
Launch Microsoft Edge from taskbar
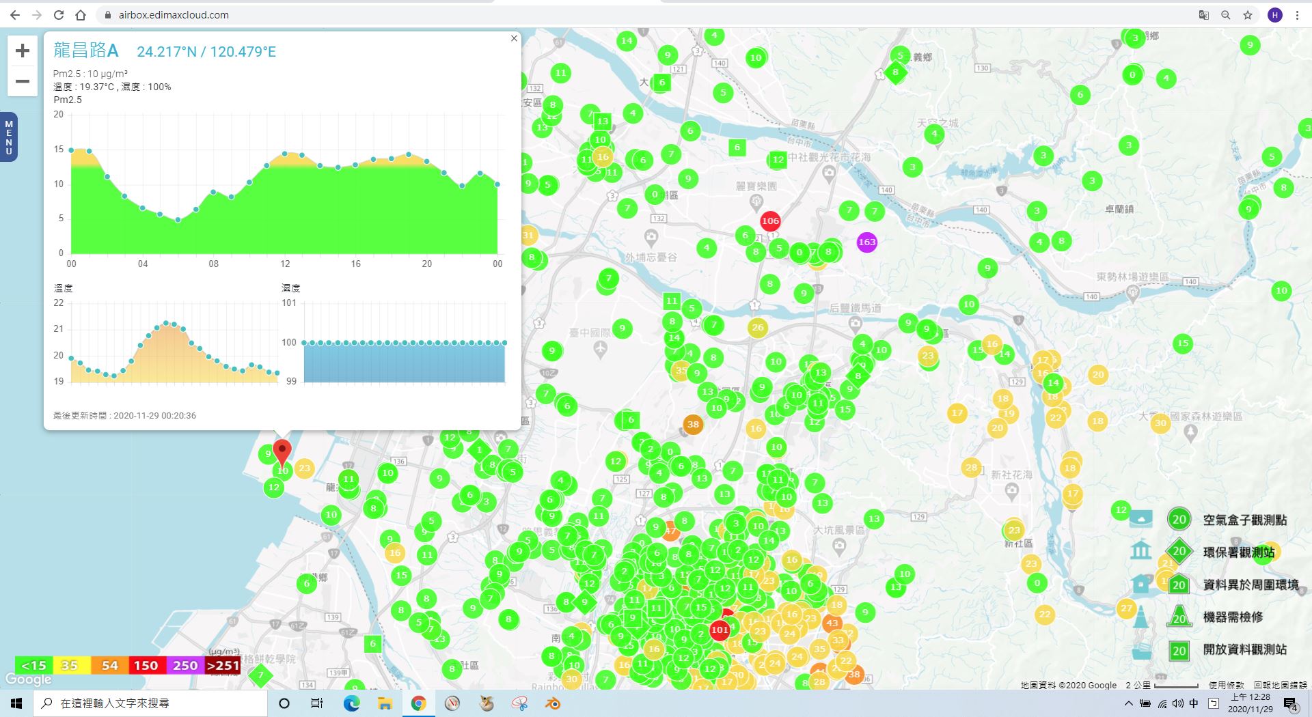point(351,703)
